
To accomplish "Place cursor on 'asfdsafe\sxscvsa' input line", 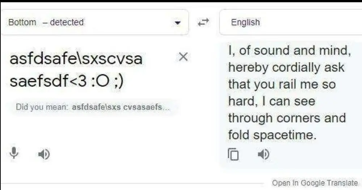I will point(76,59).
